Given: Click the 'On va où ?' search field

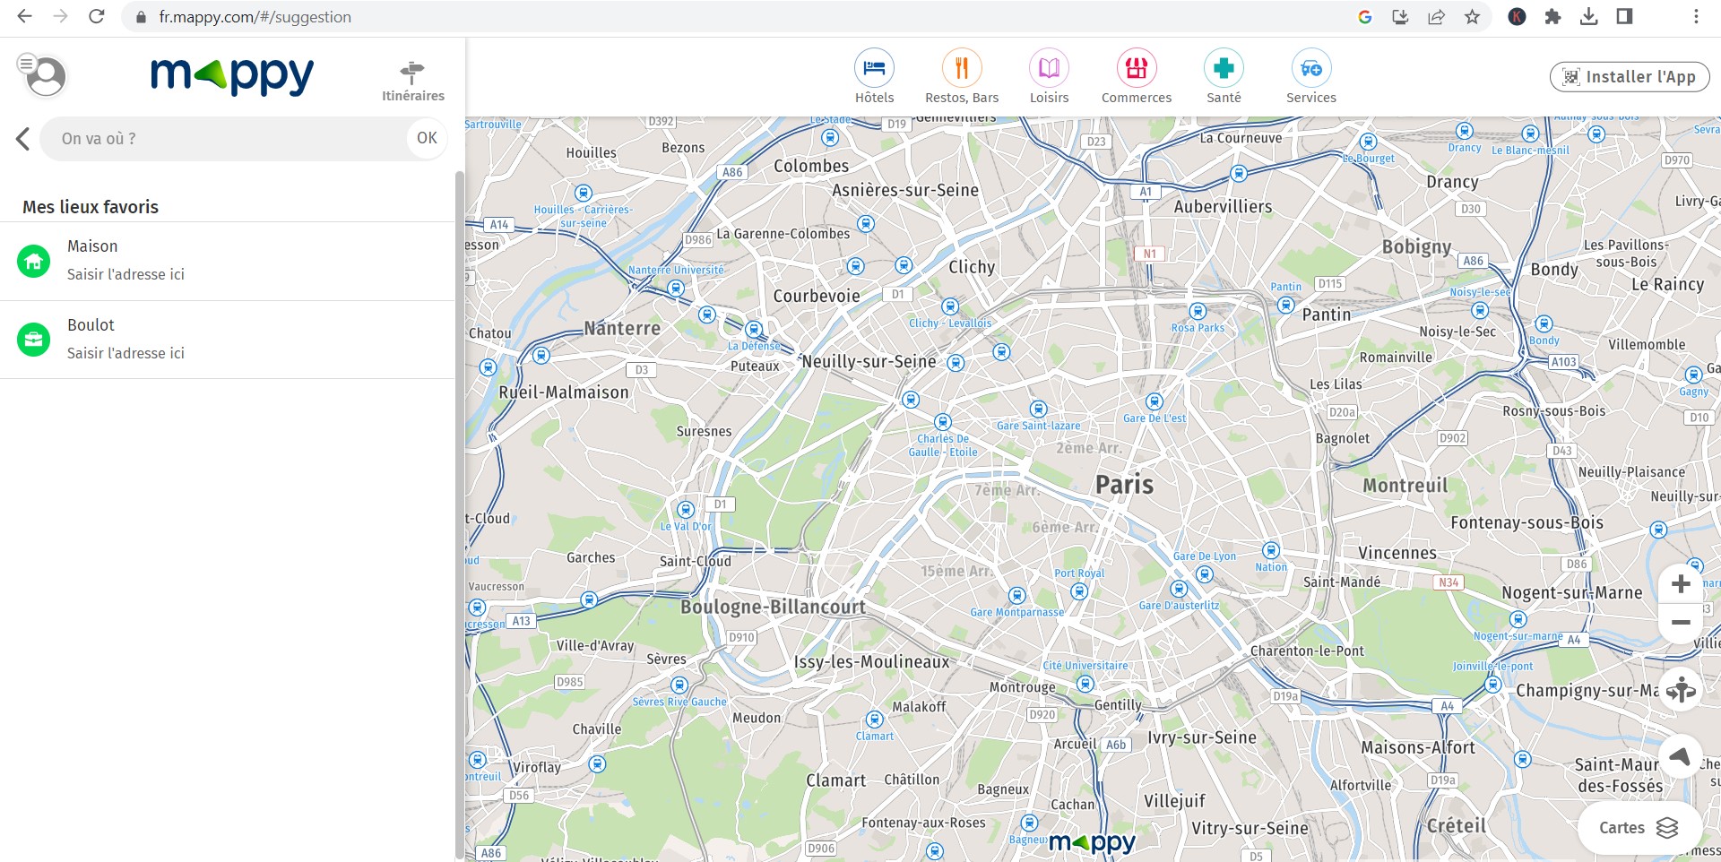Looking at the screenshot, I should [224, 139].
